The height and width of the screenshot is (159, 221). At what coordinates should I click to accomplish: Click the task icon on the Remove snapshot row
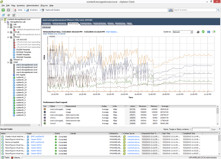pyautogui.click(x=2, y=142)
